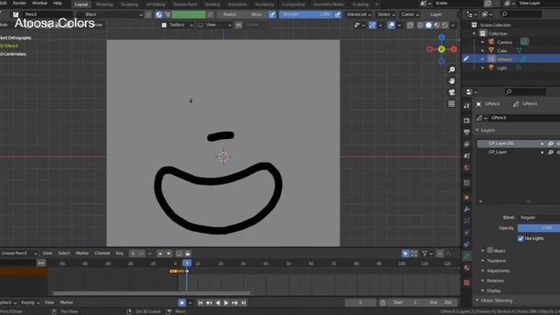Switch orthographic perspective grid icon
Viewport: 560px width, 315px height.
pos(451,103)
